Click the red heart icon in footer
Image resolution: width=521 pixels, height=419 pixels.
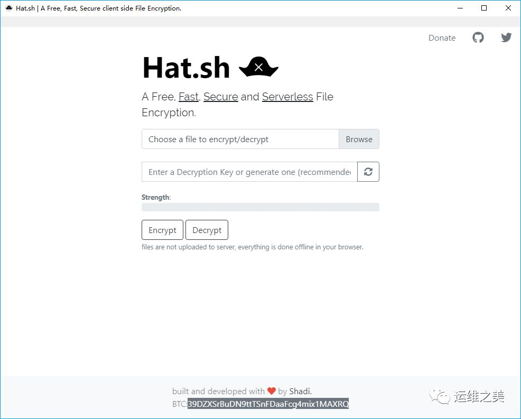(x=272, y=391)
